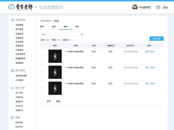This screenshot has width=174, height=130.
Task: Switch to the 图文 tab
Action: coord(42,27)
